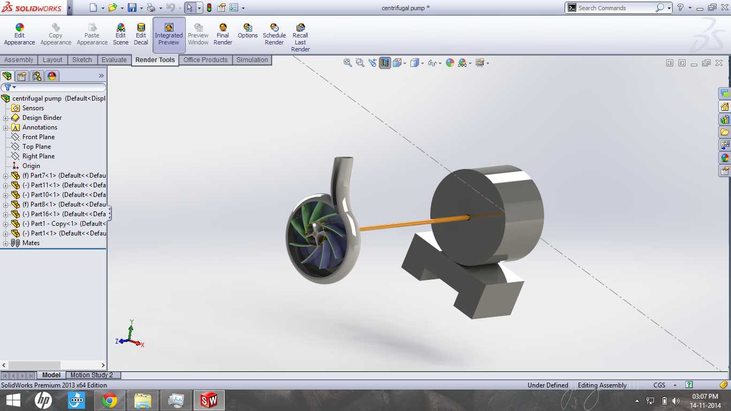Toggle the Integrated Preview render mode
The height and width of the screenshot is (411, 731).
click(169, 35)
